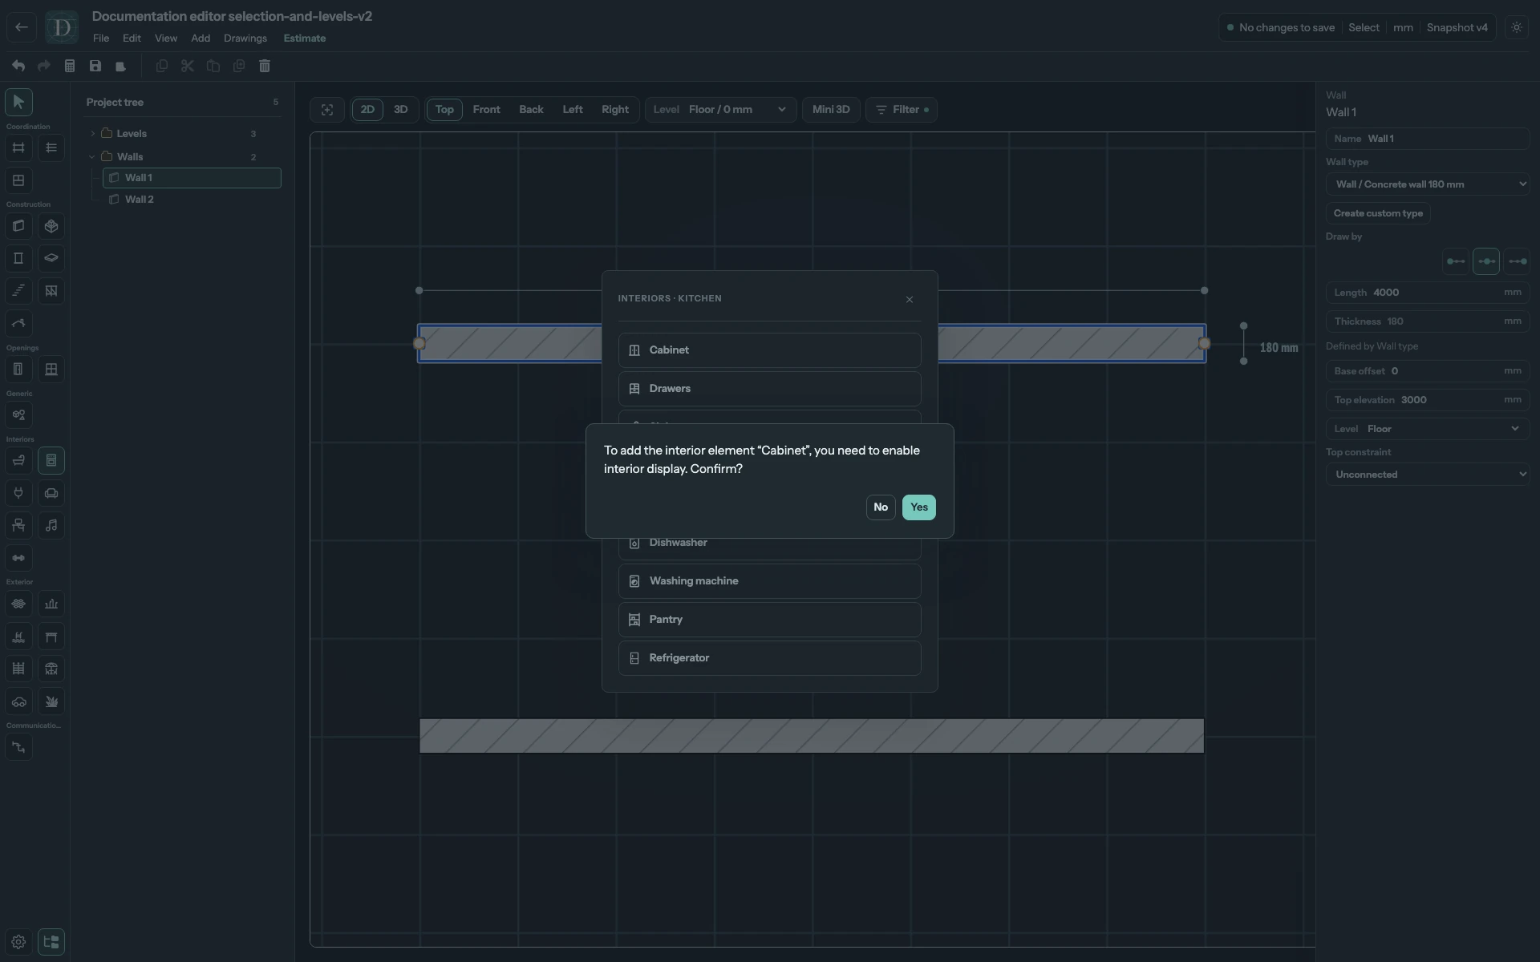The image size is (1540, 962).
Task: Save project with floppy disk icon
Action: 95,66
